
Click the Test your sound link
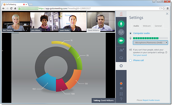click(140, 55)
